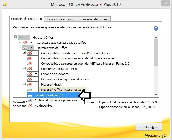The width and height of the screenshot is (172, 140).
Task: Click the Office installer icon in title bar
Action: click(5, 4)
